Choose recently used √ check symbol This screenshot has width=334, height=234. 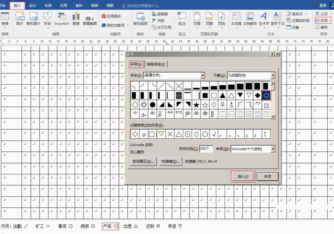[214, 134]
